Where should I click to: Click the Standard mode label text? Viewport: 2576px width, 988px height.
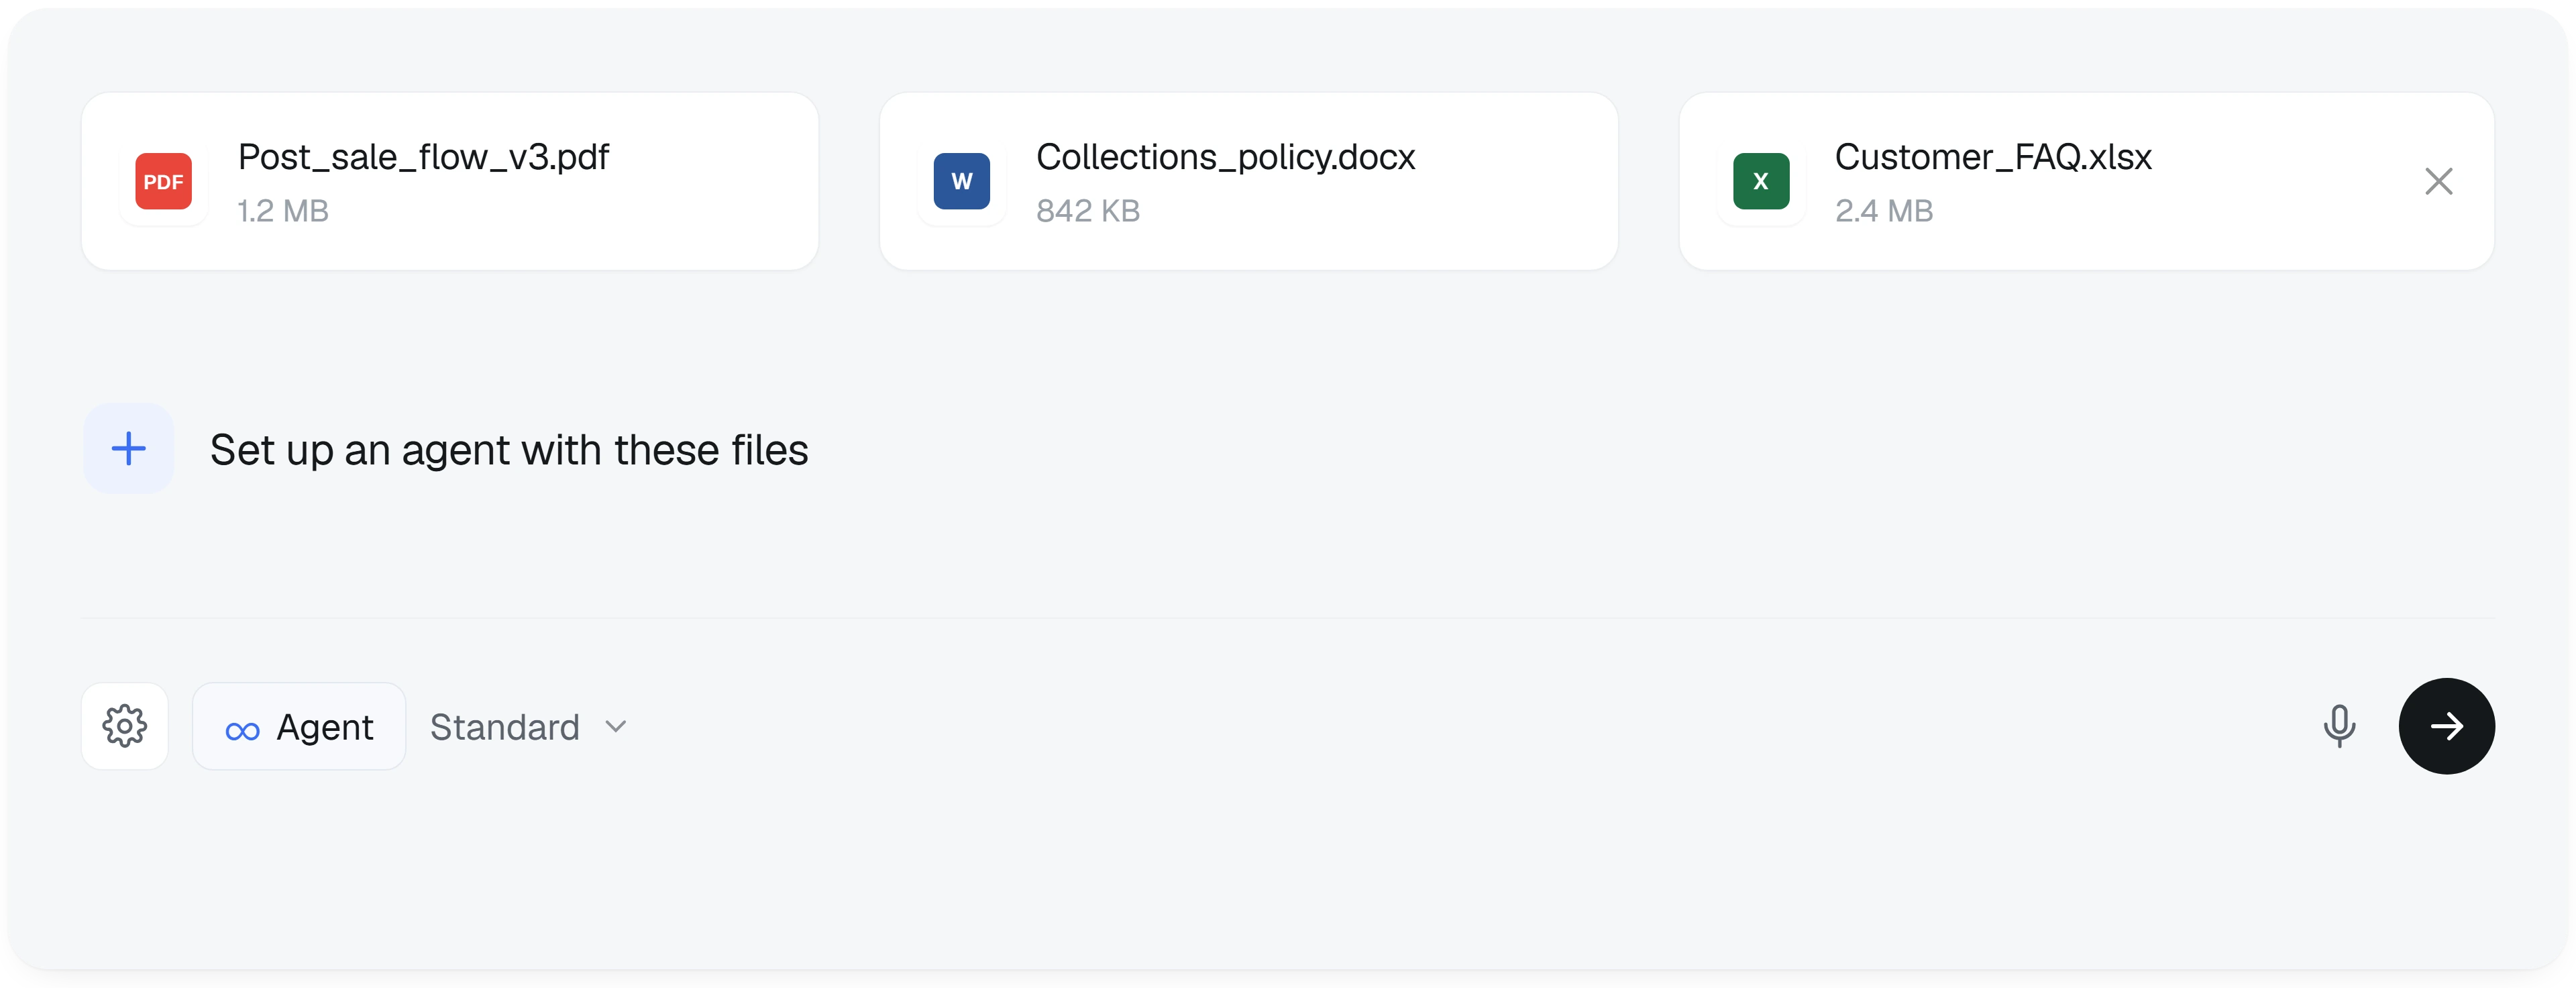click(x=504, y=727)
